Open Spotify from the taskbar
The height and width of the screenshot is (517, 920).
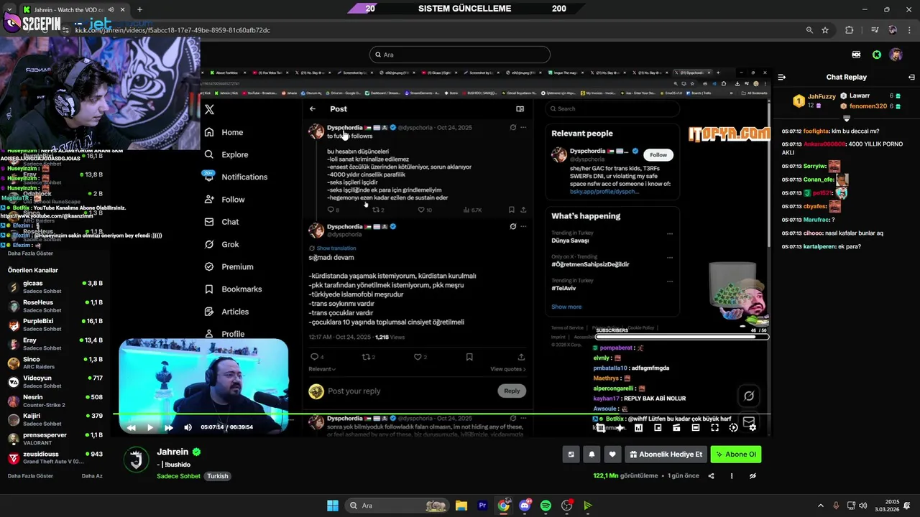tap(546, 506)
